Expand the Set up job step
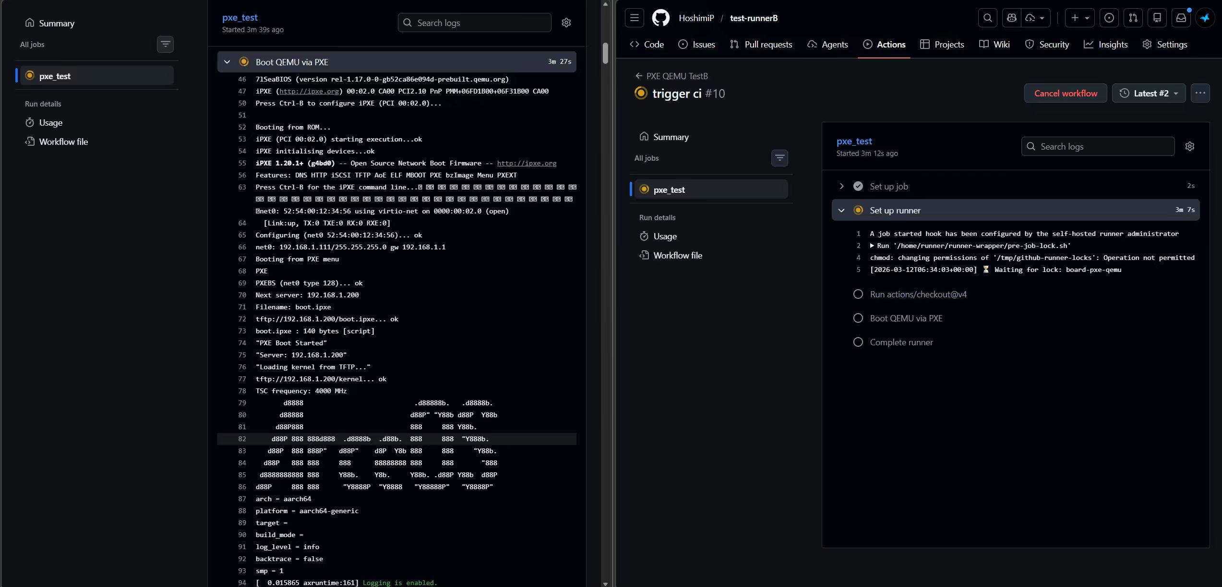The image size is (1222, 587). coord(841,186)
